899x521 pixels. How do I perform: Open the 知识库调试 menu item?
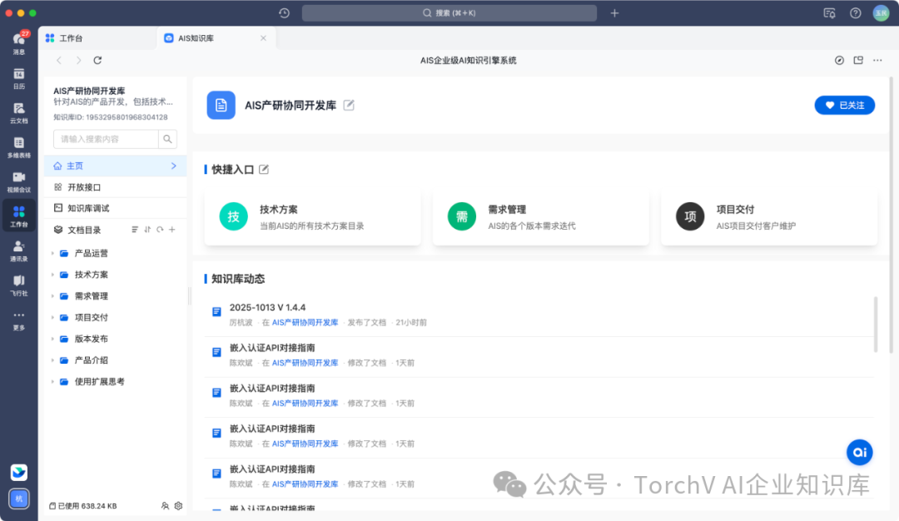(x=115, y=208)
